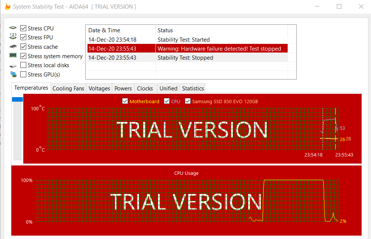Open the Statistics tab
Viewport: 371px width, 239px height.
pyautogui.click(x=193, y=89)
